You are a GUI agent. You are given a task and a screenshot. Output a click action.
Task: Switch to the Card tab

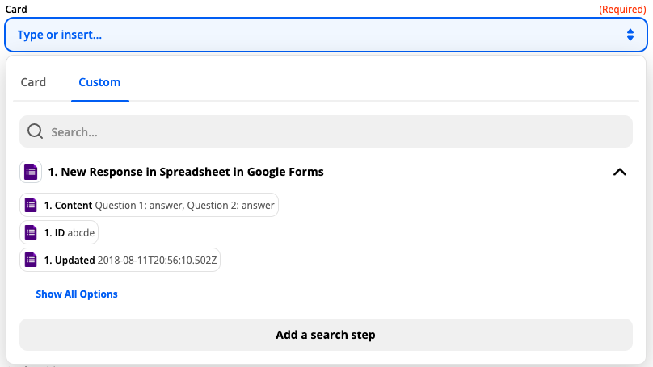coord(33,82)
